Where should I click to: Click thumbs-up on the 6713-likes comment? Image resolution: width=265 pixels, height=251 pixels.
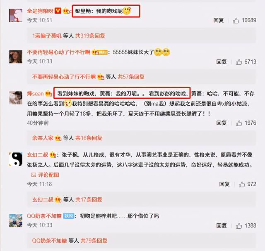pos(238,62)
